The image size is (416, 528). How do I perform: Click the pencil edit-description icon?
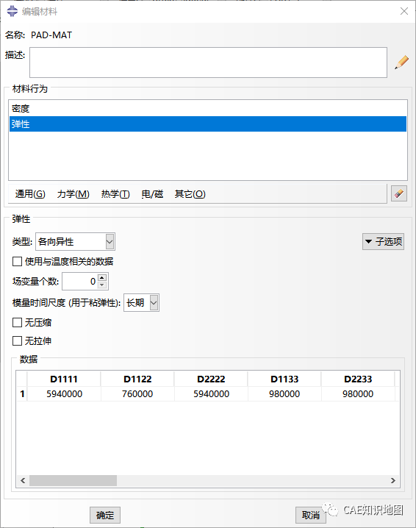click(x=401, y=63)
